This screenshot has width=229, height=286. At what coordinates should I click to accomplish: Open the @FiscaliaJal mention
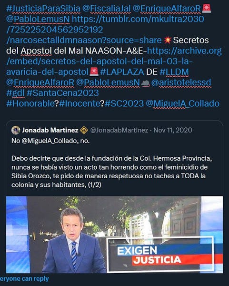107,9
